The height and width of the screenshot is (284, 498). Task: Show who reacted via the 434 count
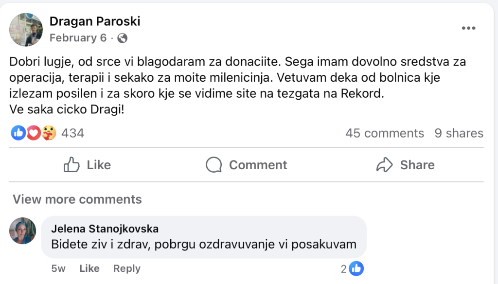click(x=73, y=133)
